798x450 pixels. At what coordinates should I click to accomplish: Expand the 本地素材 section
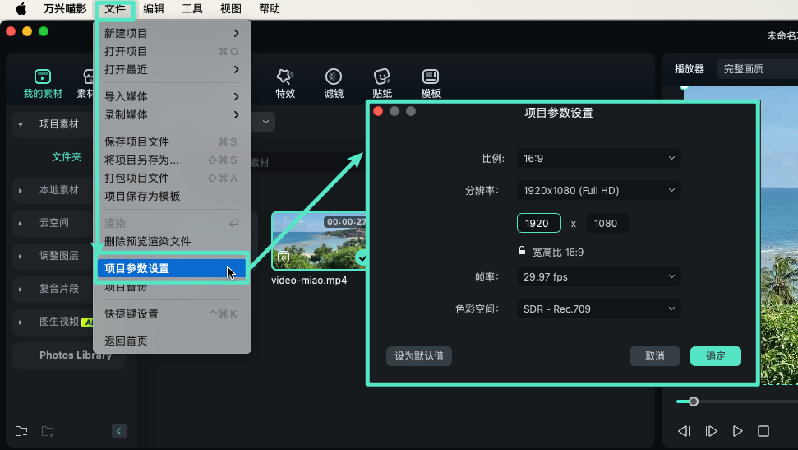tap(21, 191)
